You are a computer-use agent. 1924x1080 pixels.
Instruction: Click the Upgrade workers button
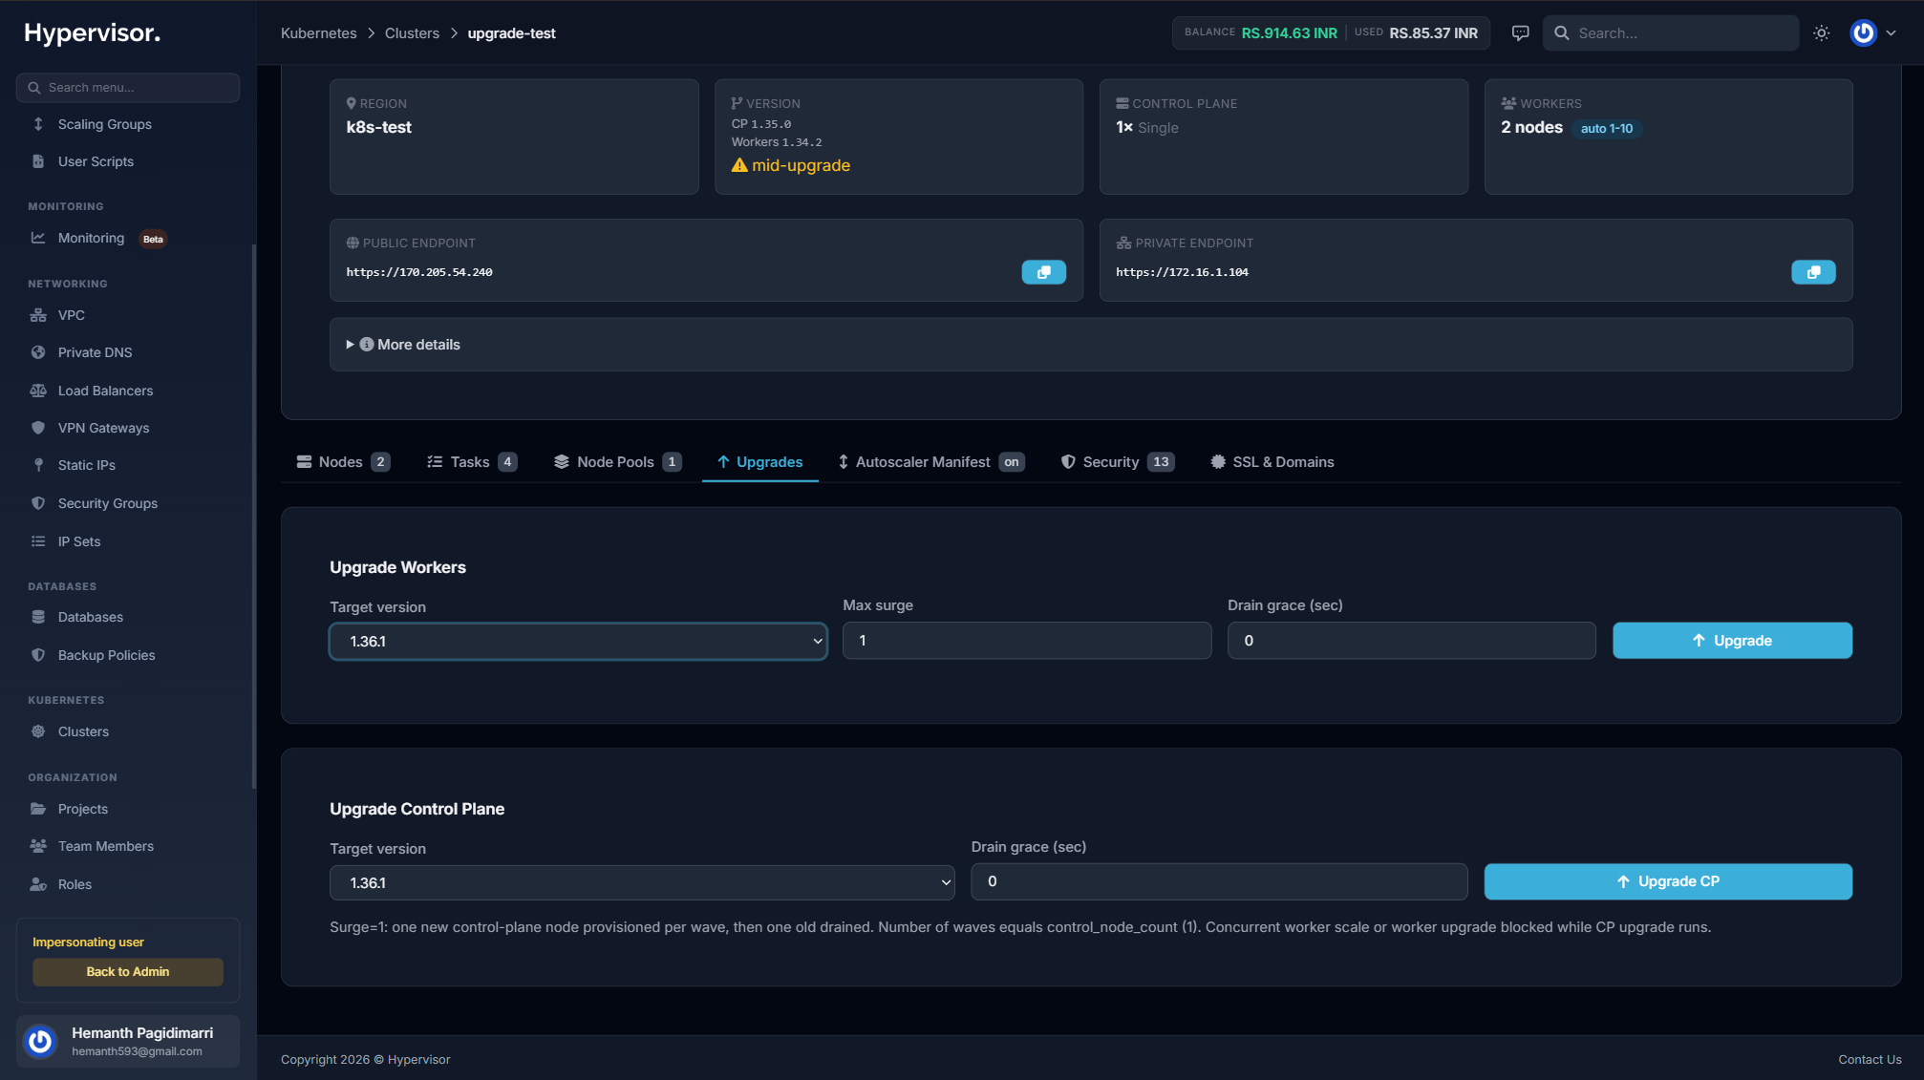pos(1732,641)
